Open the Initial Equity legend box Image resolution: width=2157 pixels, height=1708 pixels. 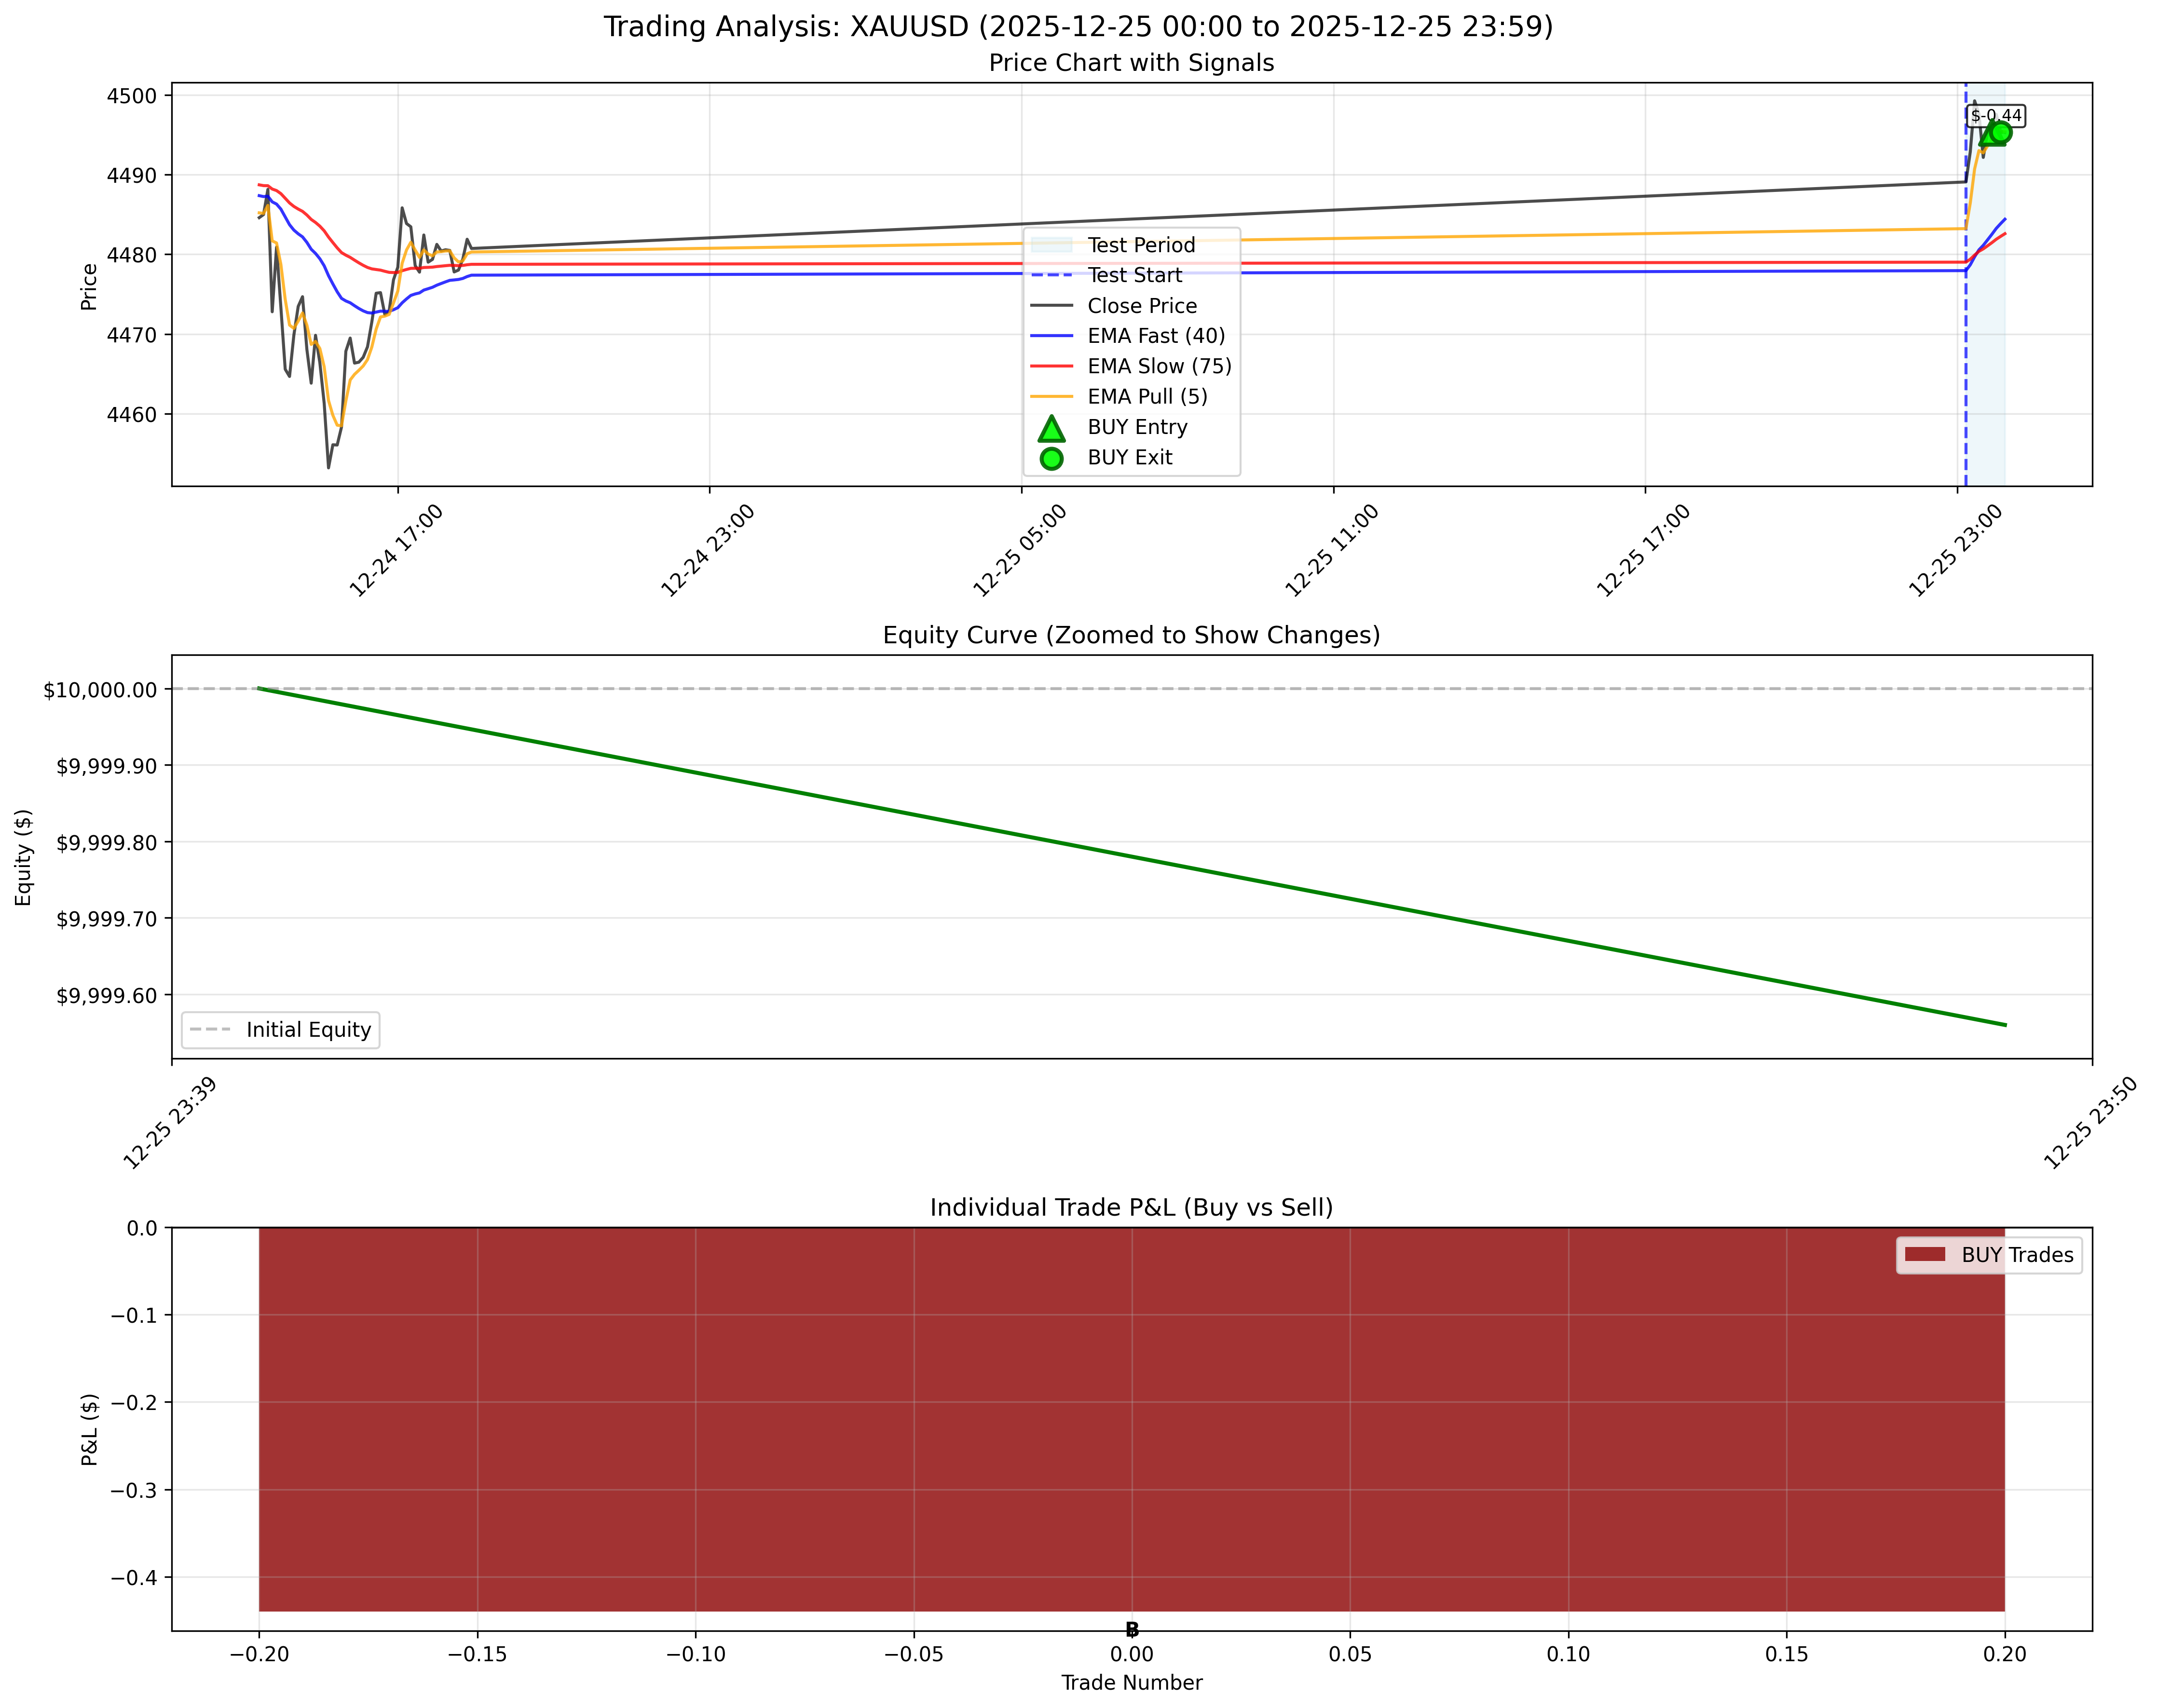[280, 1030]
